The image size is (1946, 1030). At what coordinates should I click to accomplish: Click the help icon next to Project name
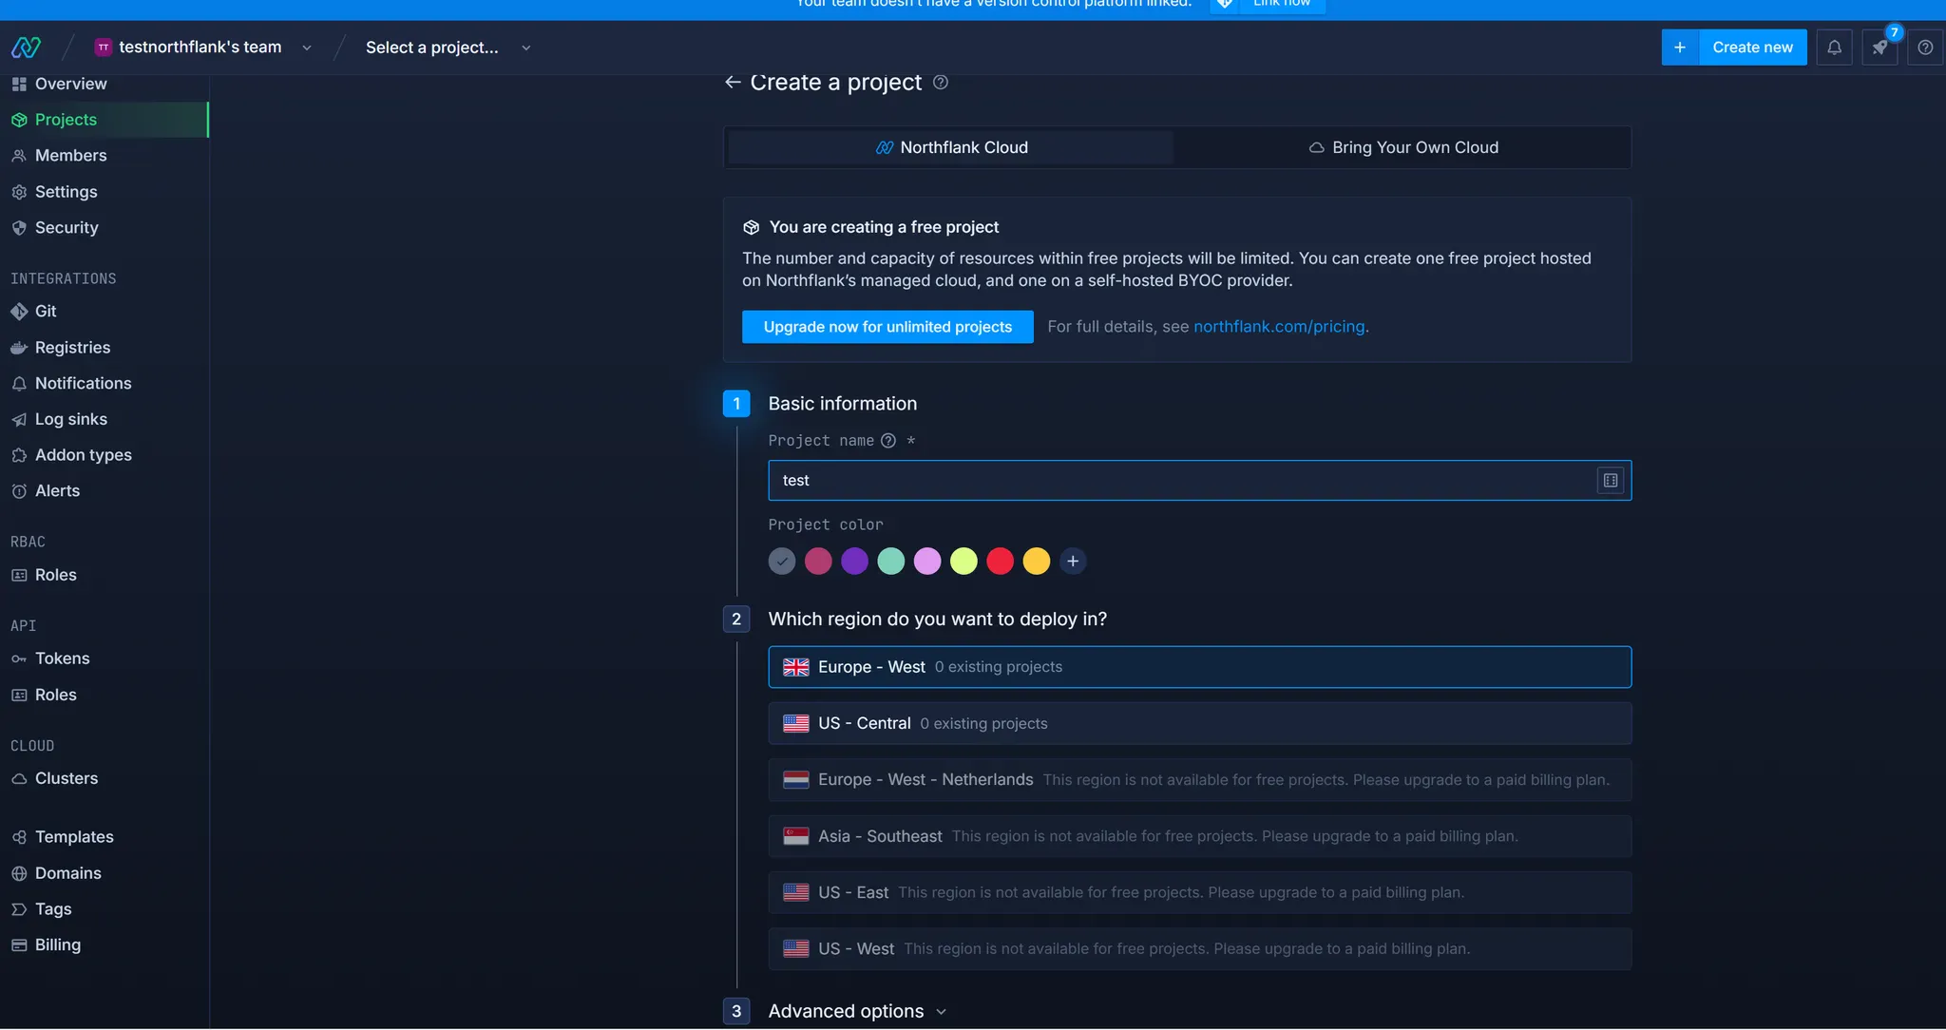888,441
